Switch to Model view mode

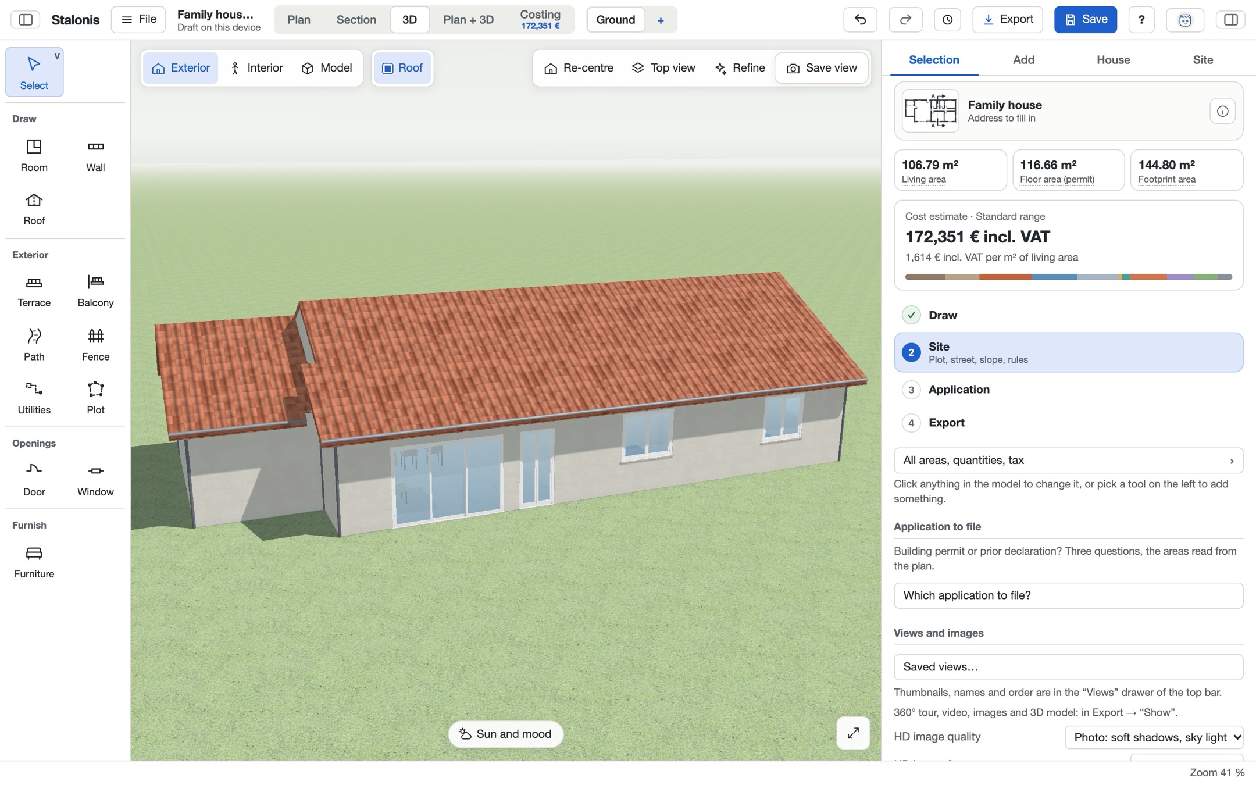pyautogui.click(x=327, y=68)
